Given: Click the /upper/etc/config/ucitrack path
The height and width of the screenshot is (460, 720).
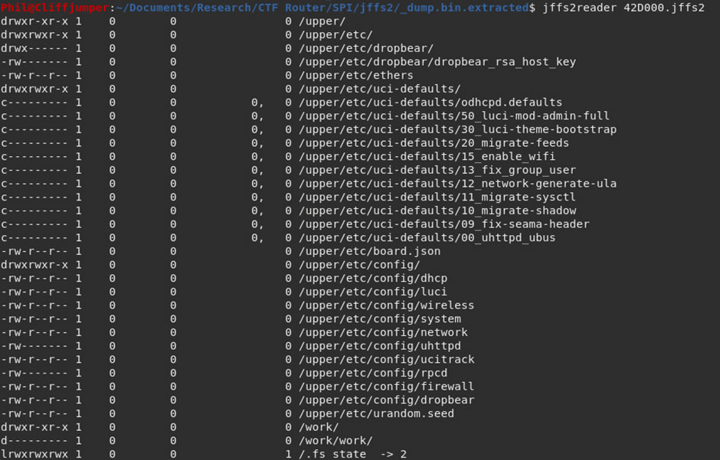Looking at the screenshot, I should [387, 360].
